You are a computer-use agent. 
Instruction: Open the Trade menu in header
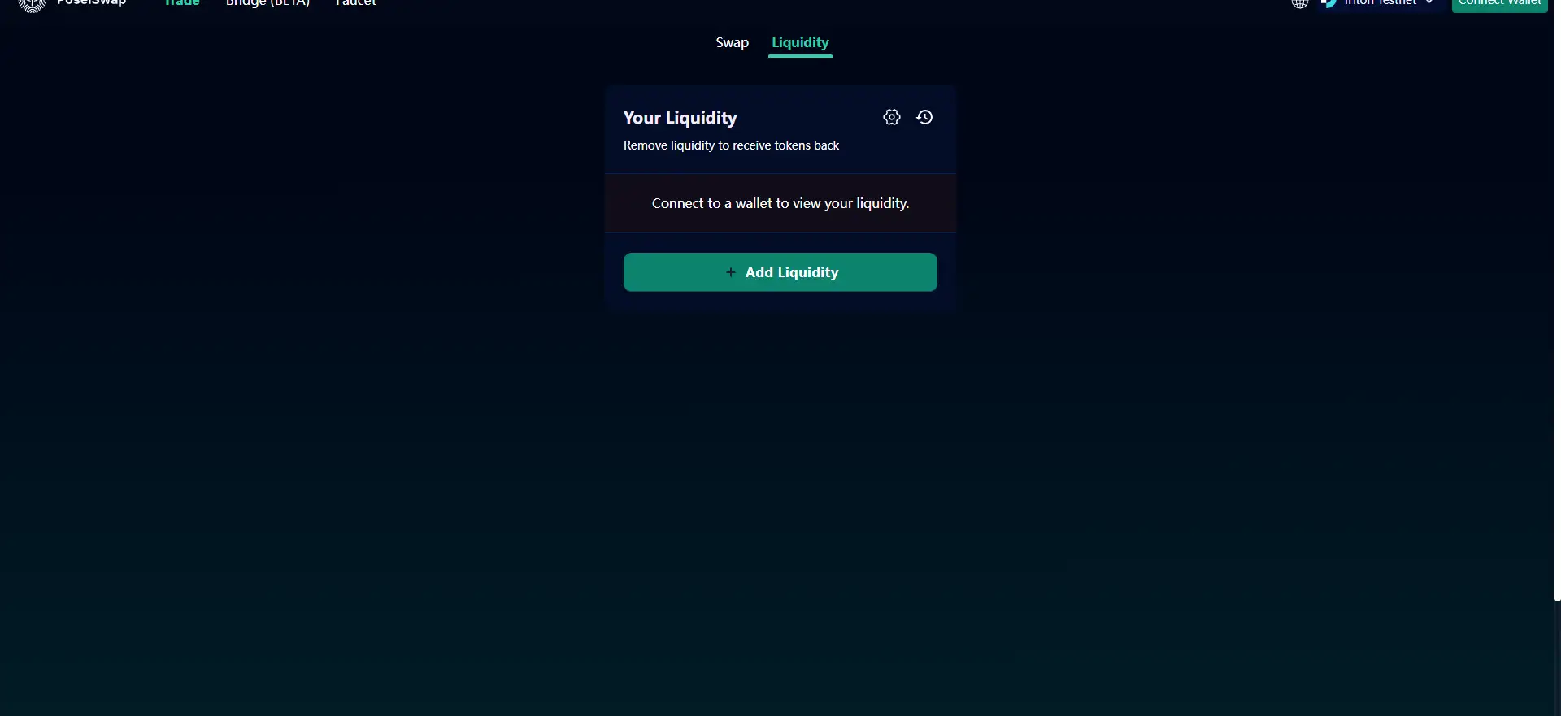(x=182, y=2)
